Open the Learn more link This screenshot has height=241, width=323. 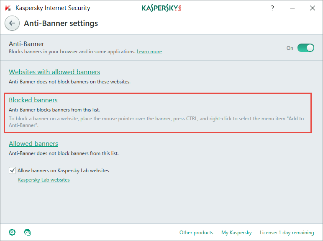pos(149,52)
